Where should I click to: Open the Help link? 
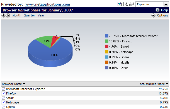[x=164, y=10]
